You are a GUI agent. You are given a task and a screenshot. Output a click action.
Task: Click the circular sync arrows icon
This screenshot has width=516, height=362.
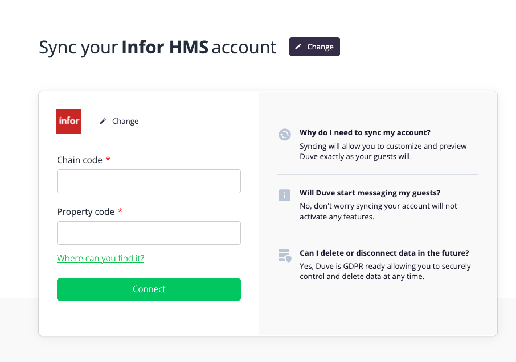pyautogui.click(x=285, y=135)
